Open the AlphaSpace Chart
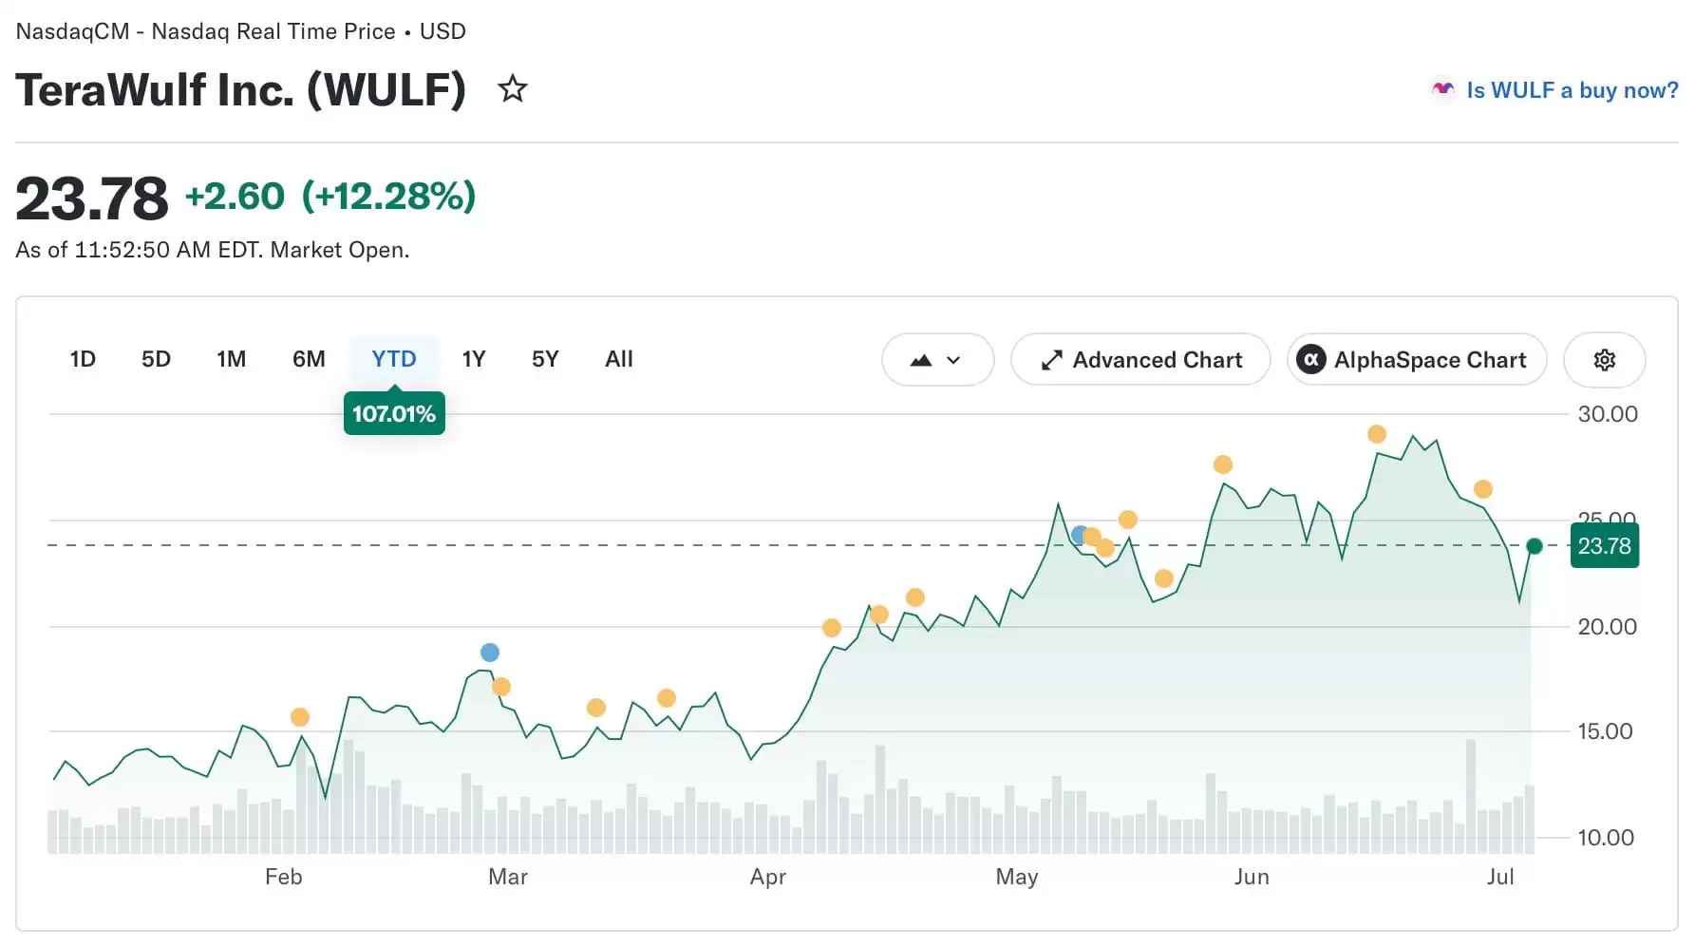 tap(1417, 360)
